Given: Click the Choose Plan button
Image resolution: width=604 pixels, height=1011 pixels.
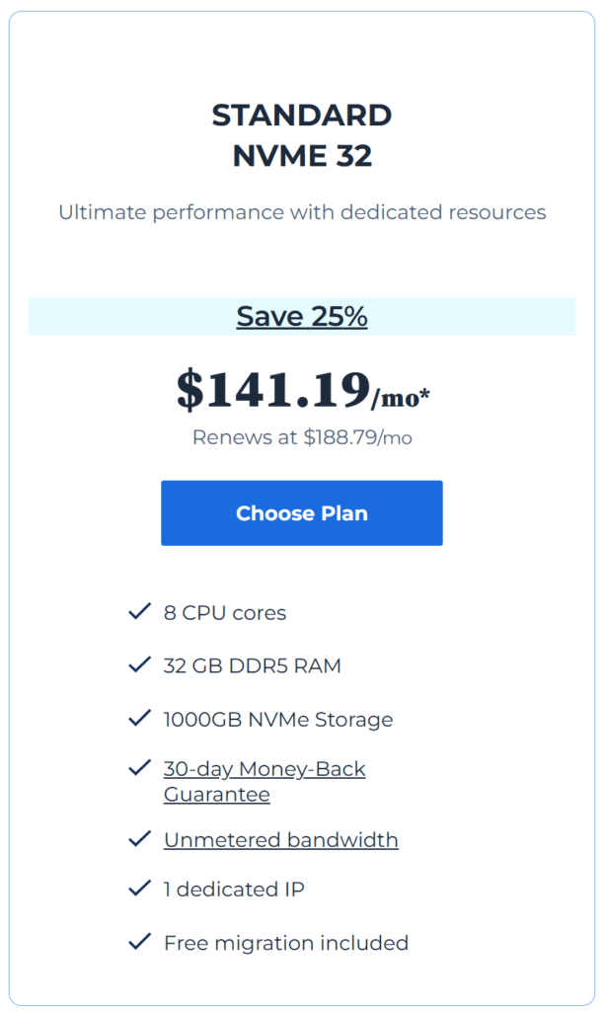Looking at the screenshot, I should (302, 512).
